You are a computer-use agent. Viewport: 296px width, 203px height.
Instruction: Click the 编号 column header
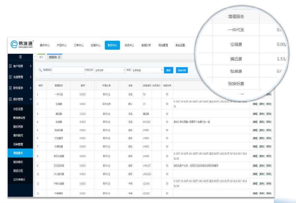point(41,86)
